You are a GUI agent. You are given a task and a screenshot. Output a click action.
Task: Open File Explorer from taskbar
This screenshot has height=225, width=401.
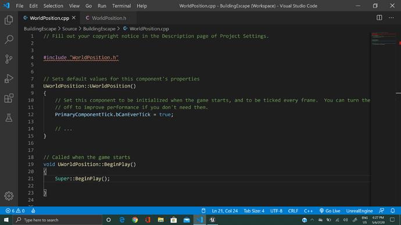click(160, 220)
